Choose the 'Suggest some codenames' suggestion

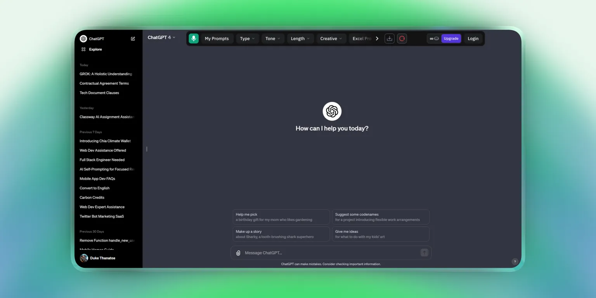[381, 217]
